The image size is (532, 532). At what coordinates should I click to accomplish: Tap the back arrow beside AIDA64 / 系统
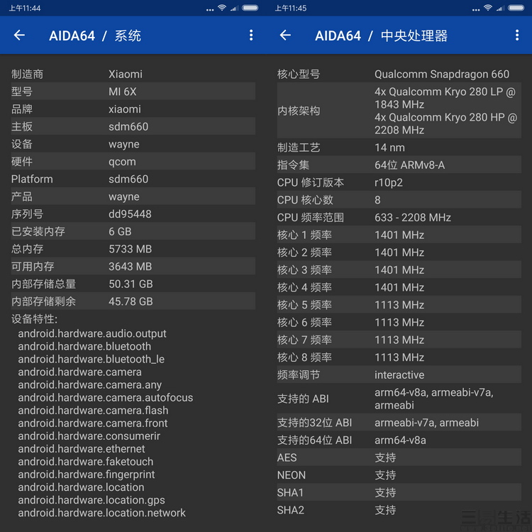click(x=19, y=35)
